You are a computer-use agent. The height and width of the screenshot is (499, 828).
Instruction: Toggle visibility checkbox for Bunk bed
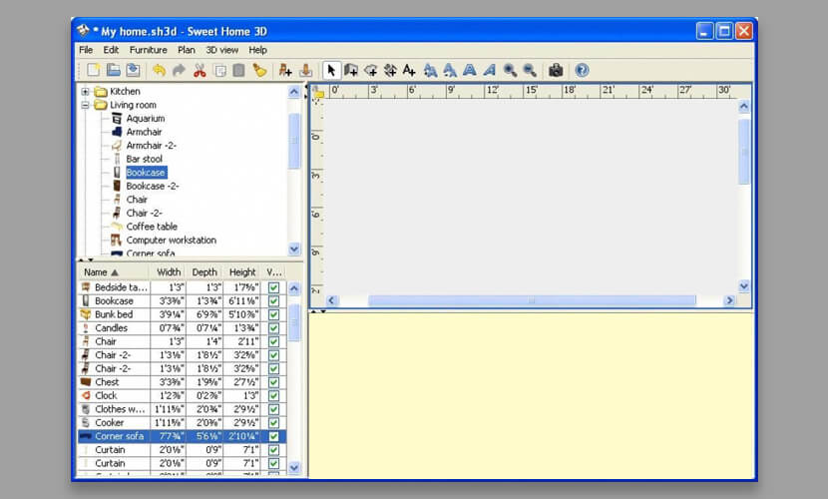click(273, 314)
